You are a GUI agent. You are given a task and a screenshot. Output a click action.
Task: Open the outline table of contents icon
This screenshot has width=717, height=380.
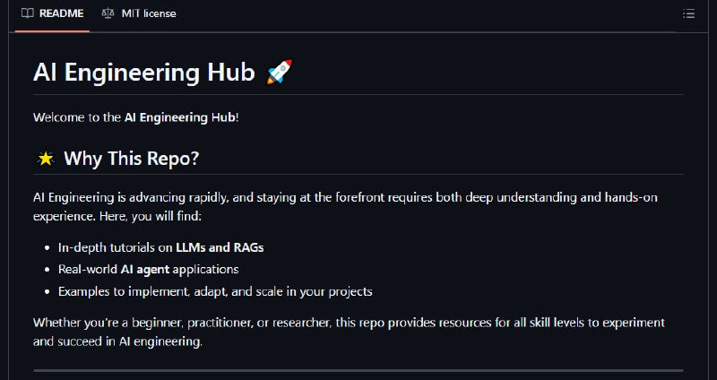[x=688, y=13]
